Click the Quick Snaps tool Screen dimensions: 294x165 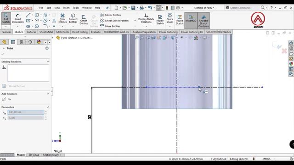[x=170, y=18]
